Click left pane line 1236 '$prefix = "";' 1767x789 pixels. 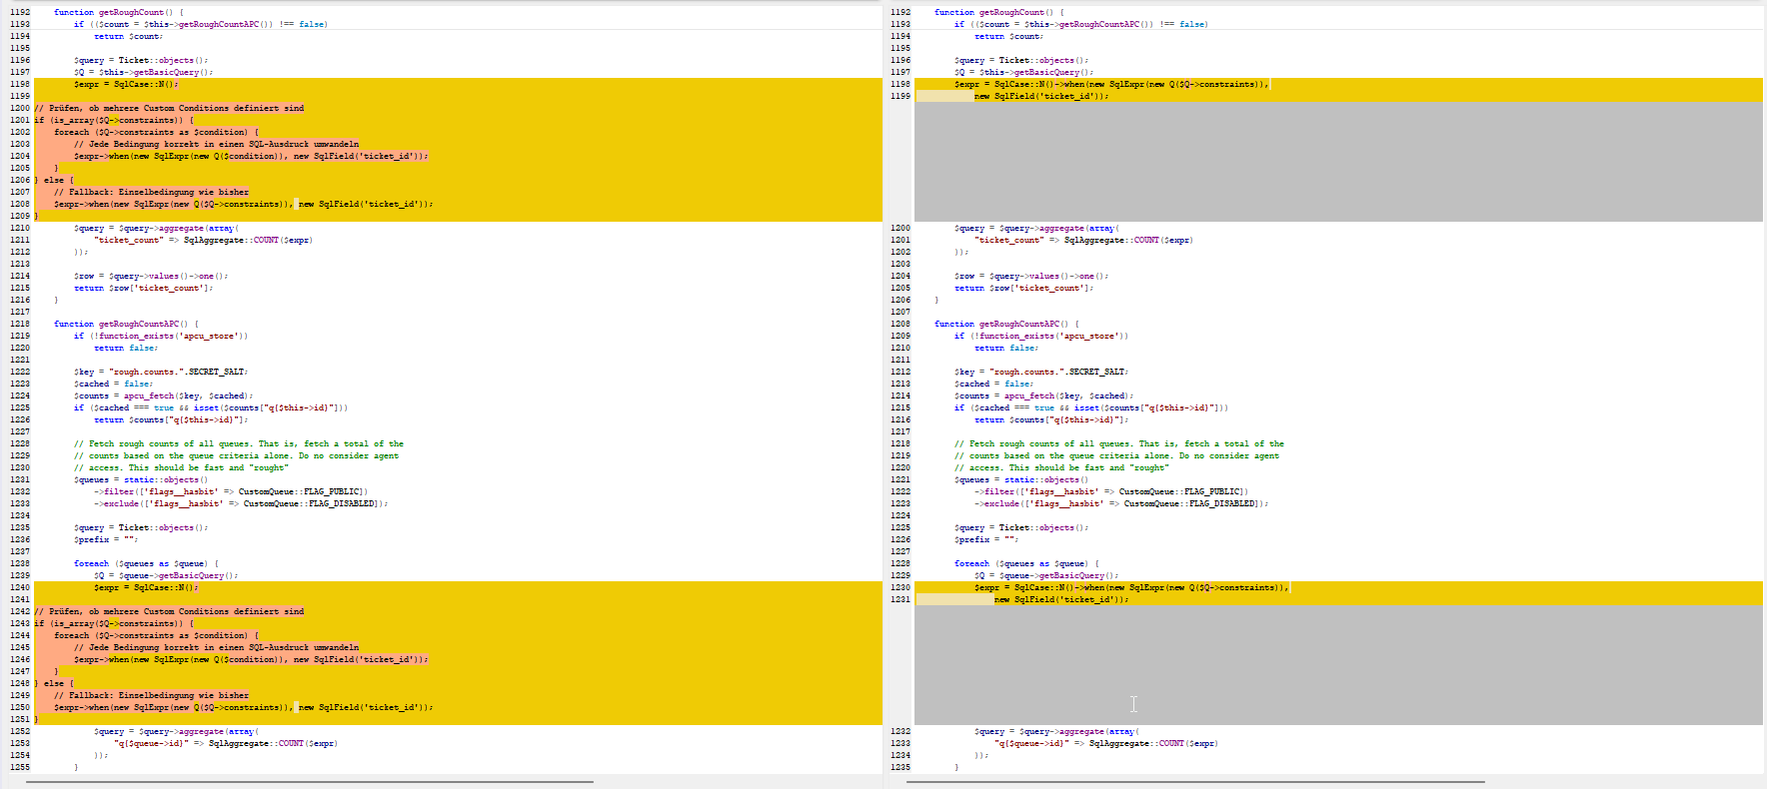[x=106, y=539]
